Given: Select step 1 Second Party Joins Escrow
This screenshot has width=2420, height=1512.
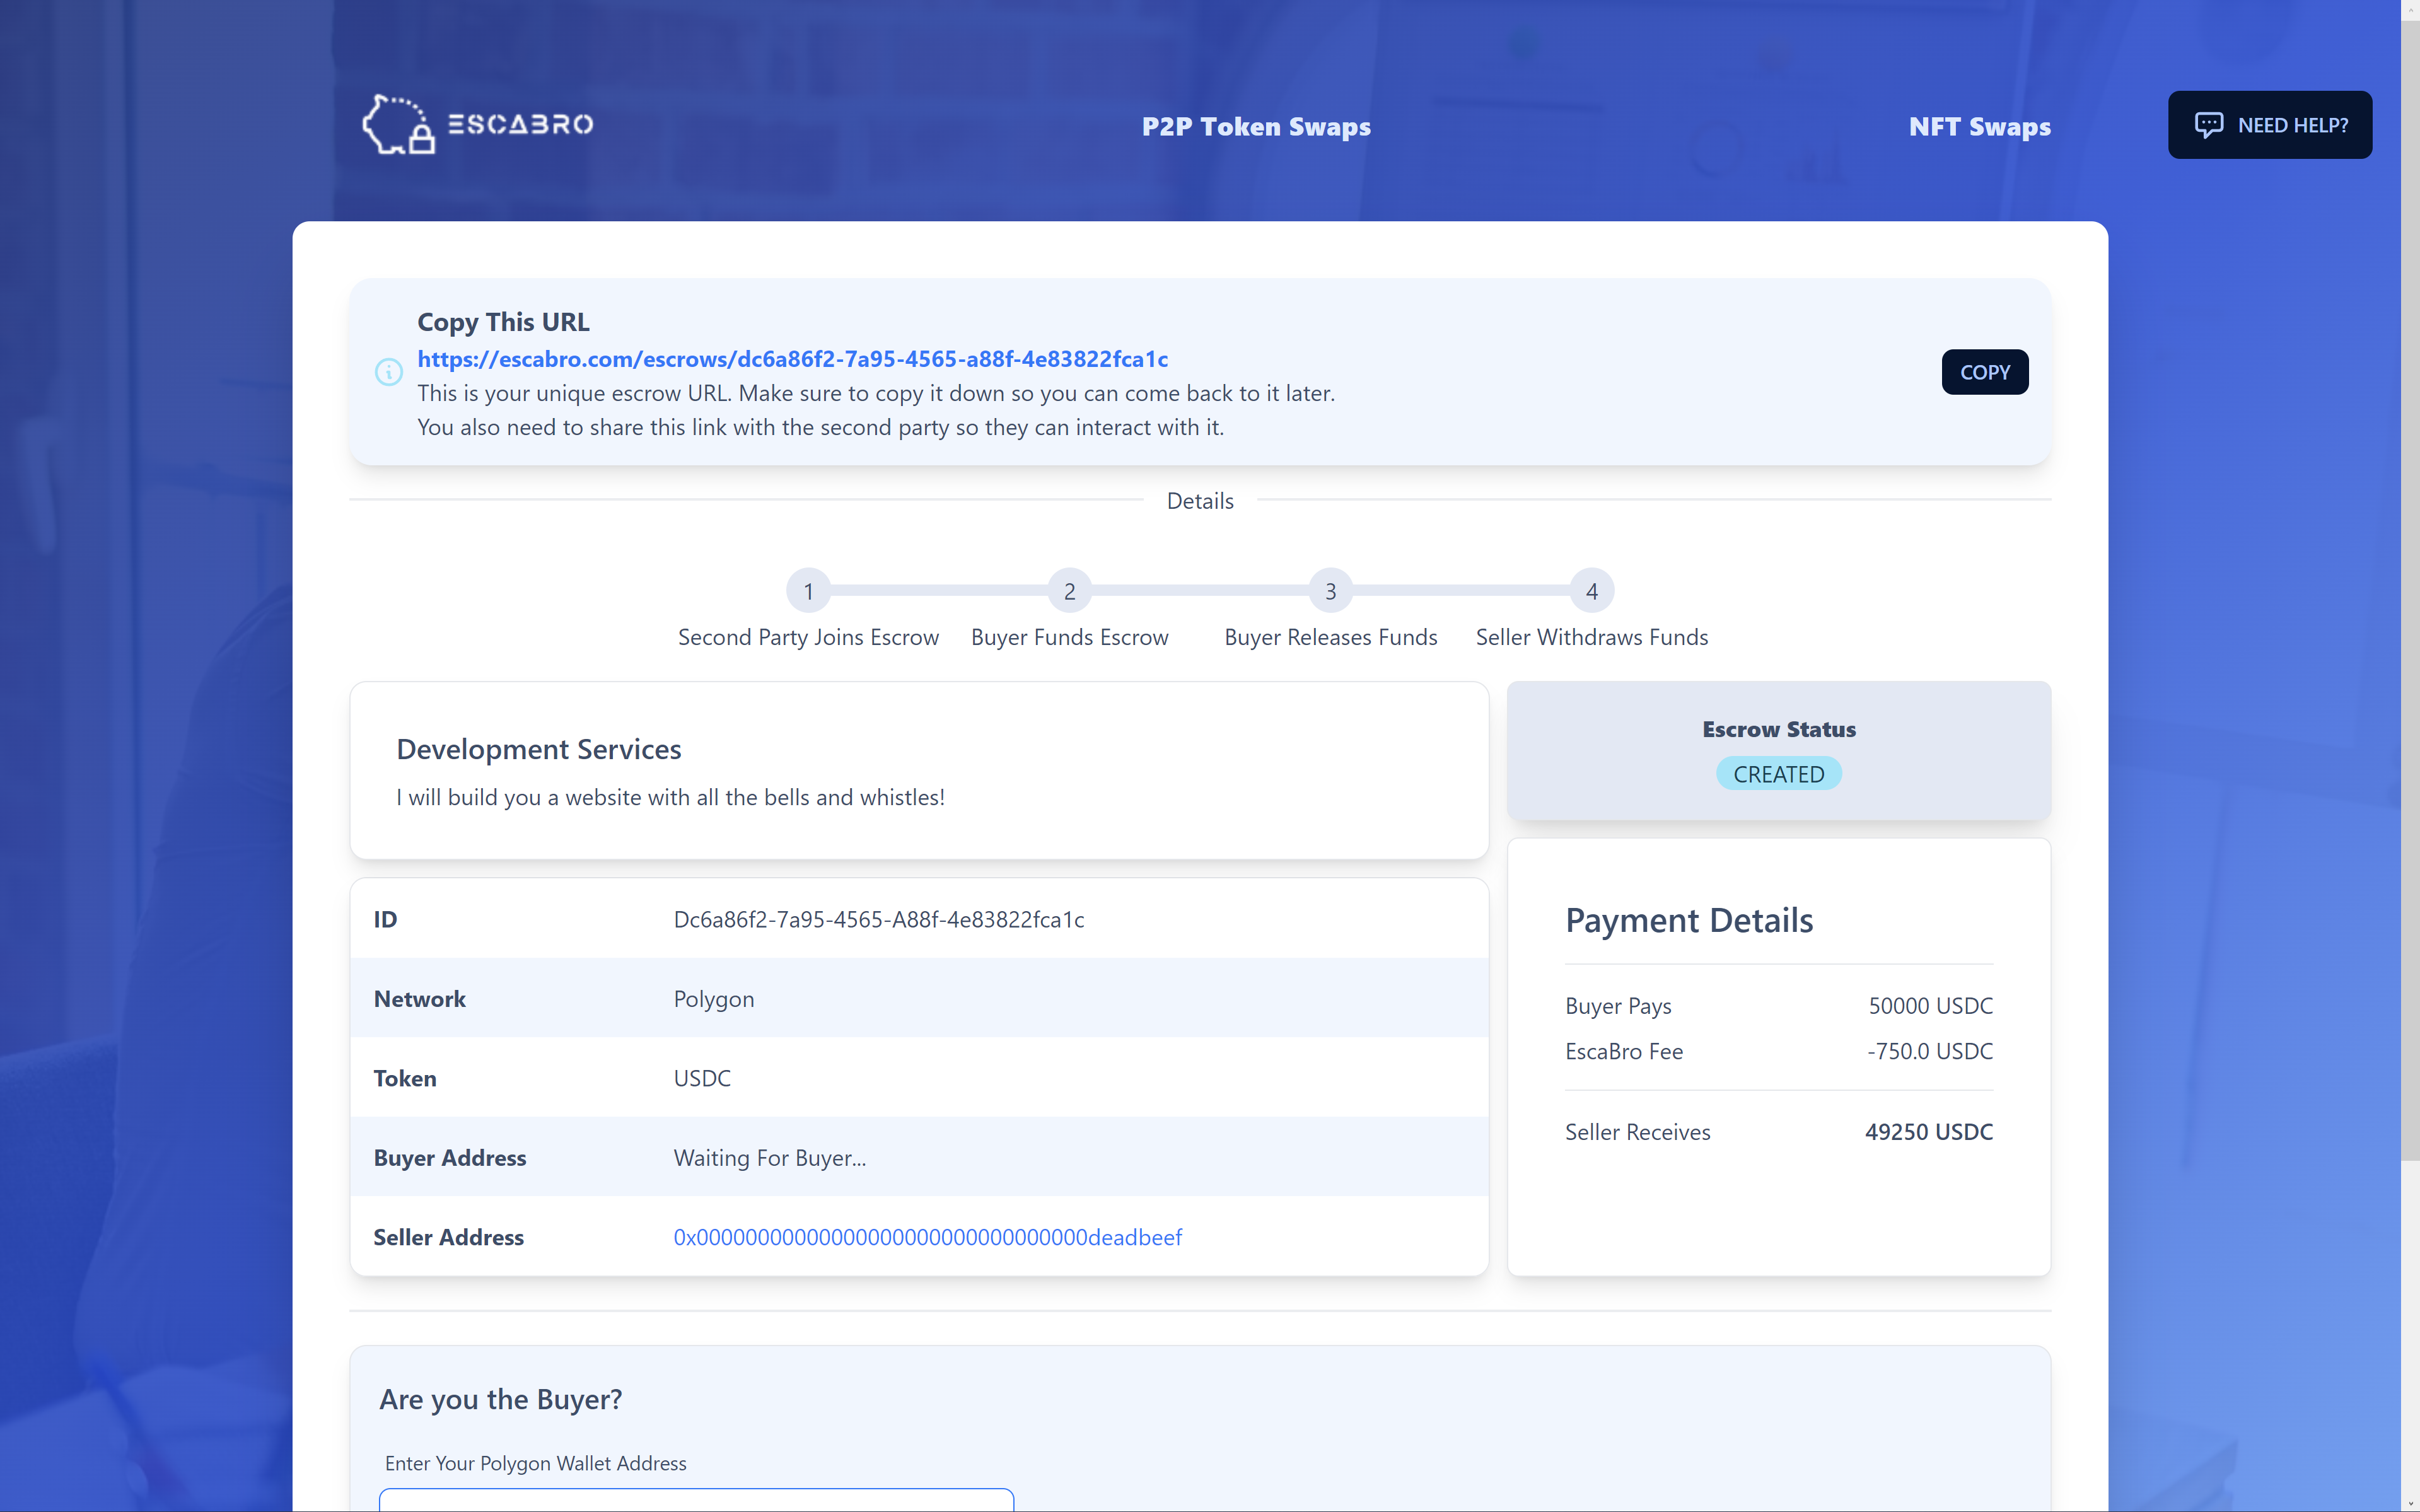Looking at the screenshot, I should tap(808, 591).
